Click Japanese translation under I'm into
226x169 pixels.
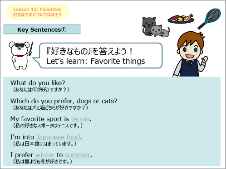(44, 144)
